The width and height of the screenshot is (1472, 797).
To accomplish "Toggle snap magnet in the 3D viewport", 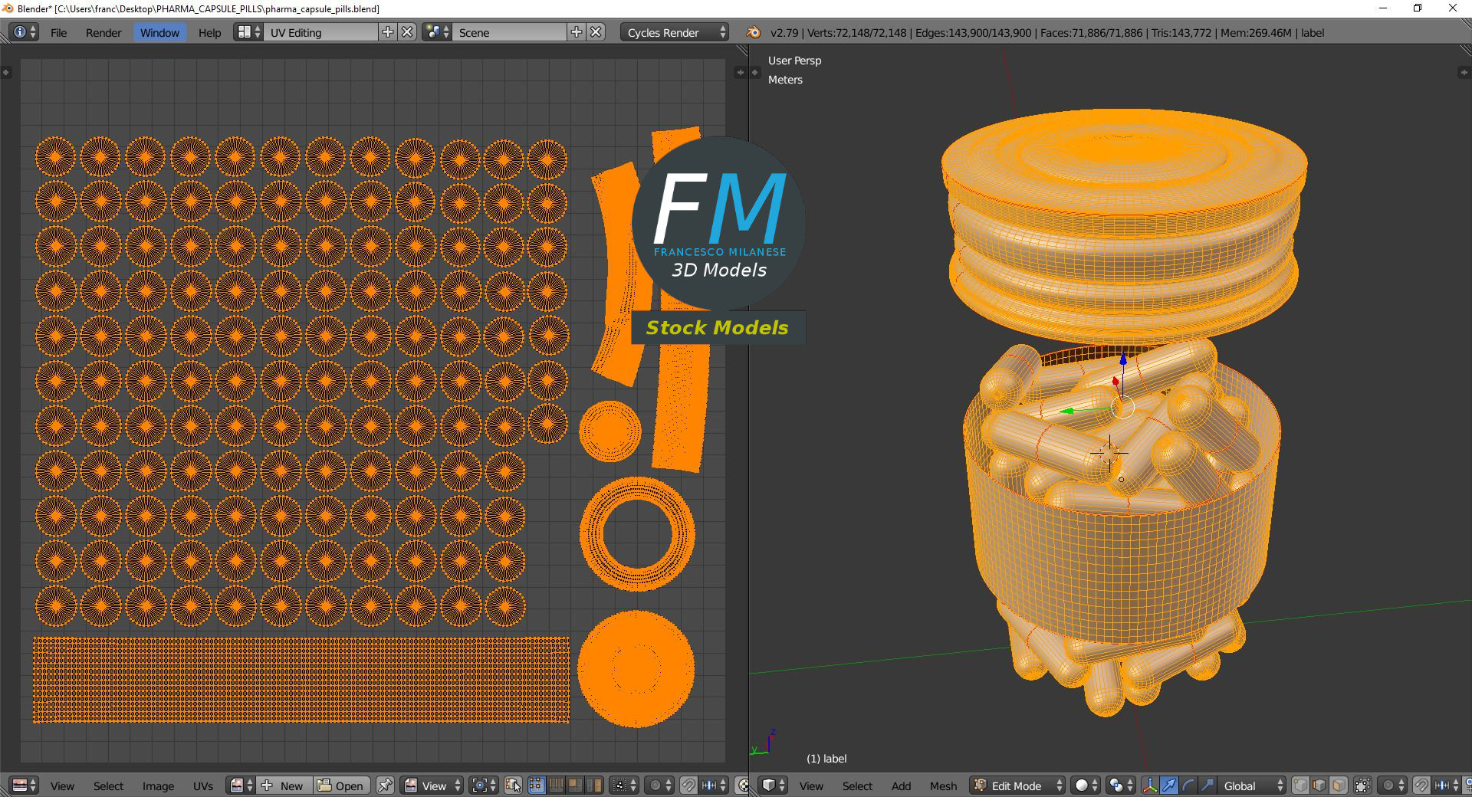I will [1421, 786].
